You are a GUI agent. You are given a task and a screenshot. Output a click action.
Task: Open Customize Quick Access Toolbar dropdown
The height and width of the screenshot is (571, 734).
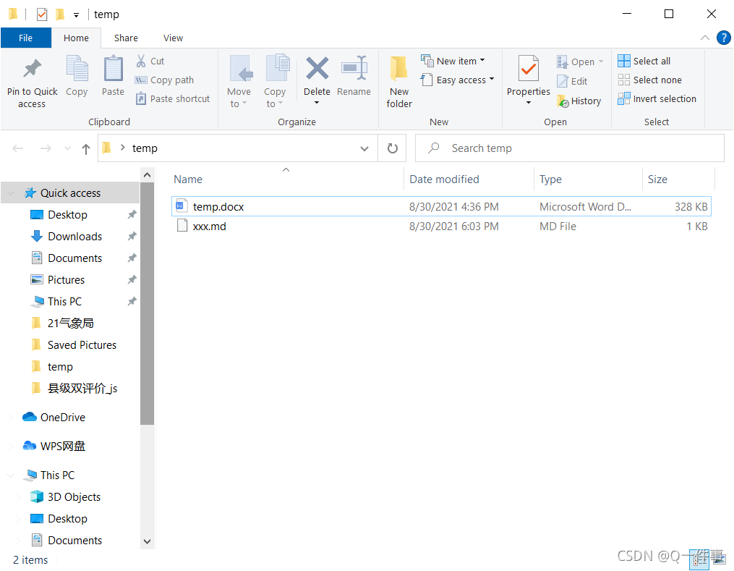point(76,15)
